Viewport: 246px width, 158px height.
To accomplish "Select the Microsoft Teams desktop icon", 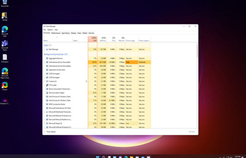I will 5,45.
